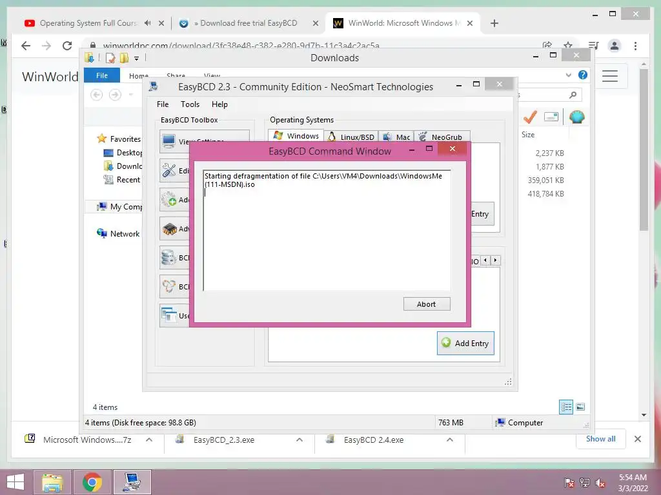The image size is (661, 495).
Task: Switch to details view icon
Action: tap(565, 407)
